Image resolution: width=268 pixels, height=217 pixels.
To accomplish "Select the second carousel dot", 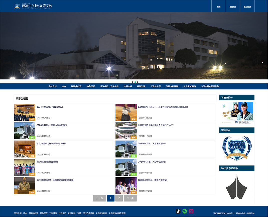I will [135, 82].
